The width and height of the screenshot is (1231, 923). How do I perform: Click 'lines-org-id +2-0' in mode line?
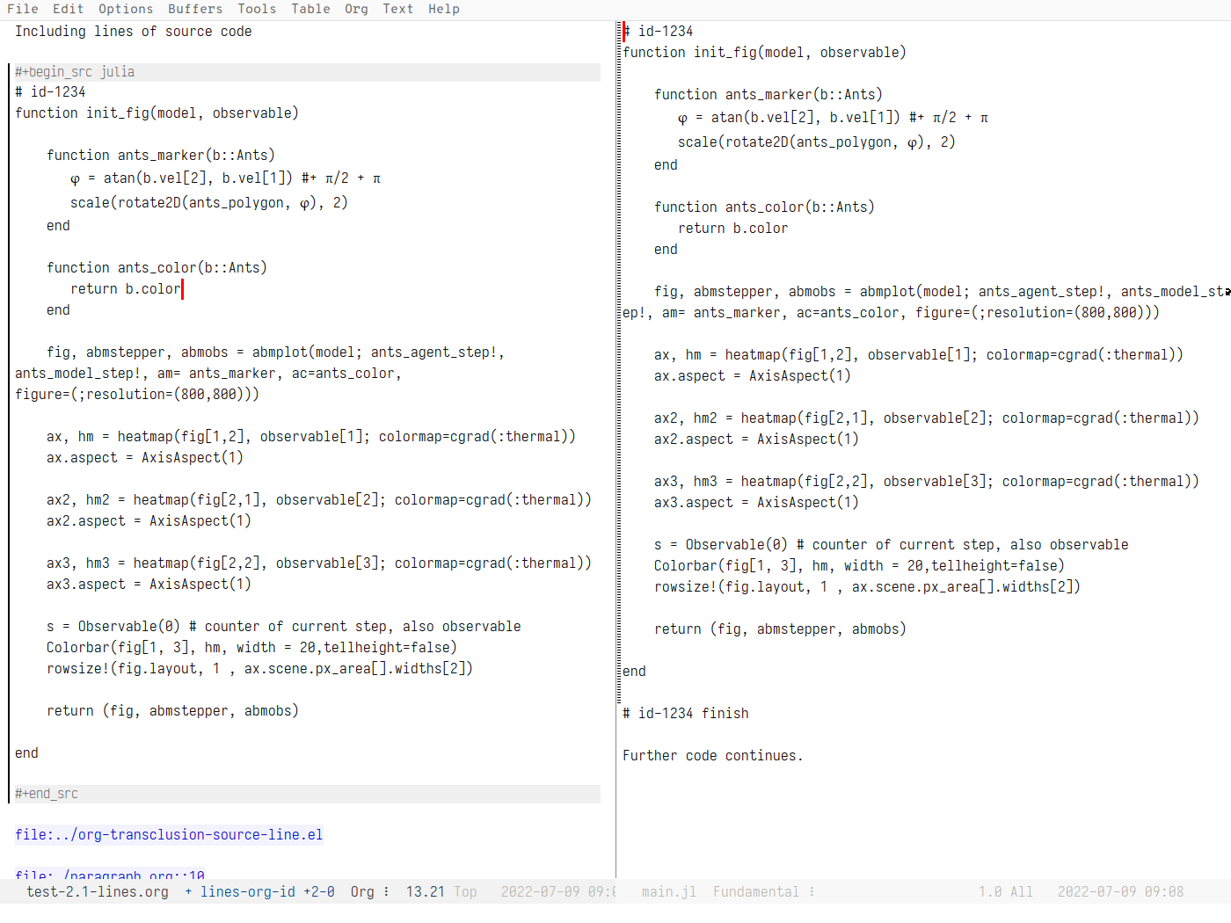(x=267, y=891)
